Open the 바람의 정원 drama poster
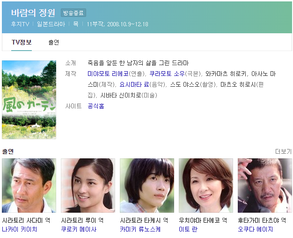Image resolution: width=293 pixels, height=238 pixels. click(29, 99)
